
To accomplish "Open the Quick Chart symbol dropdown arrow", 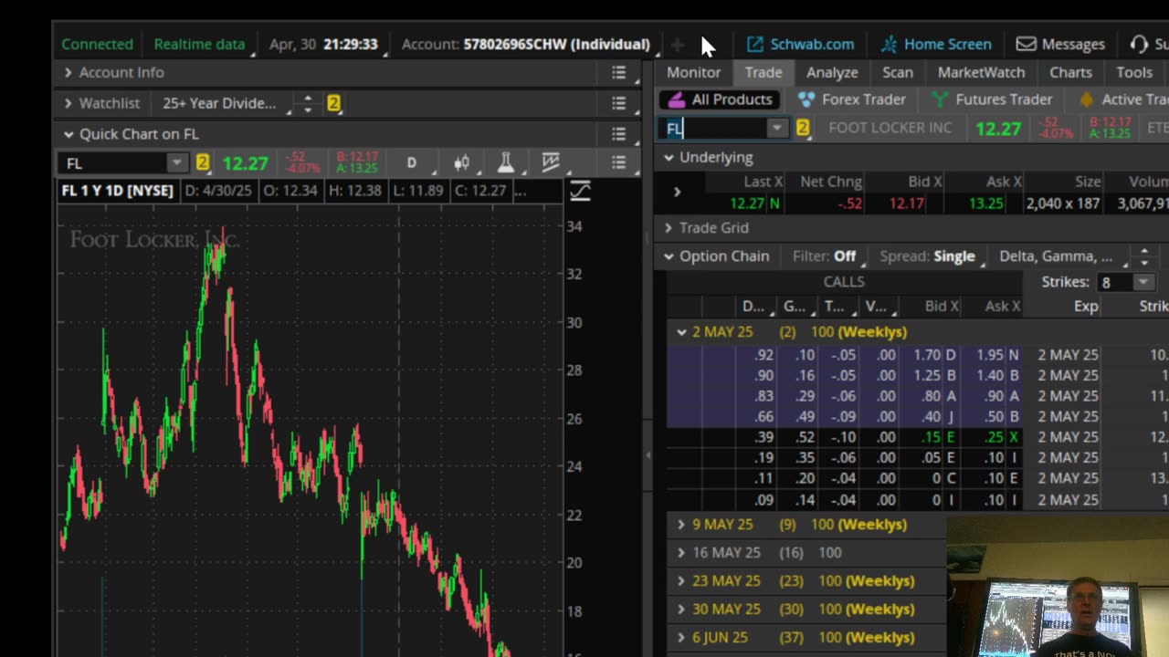I will pyautogui.click(x=176, y=162).
